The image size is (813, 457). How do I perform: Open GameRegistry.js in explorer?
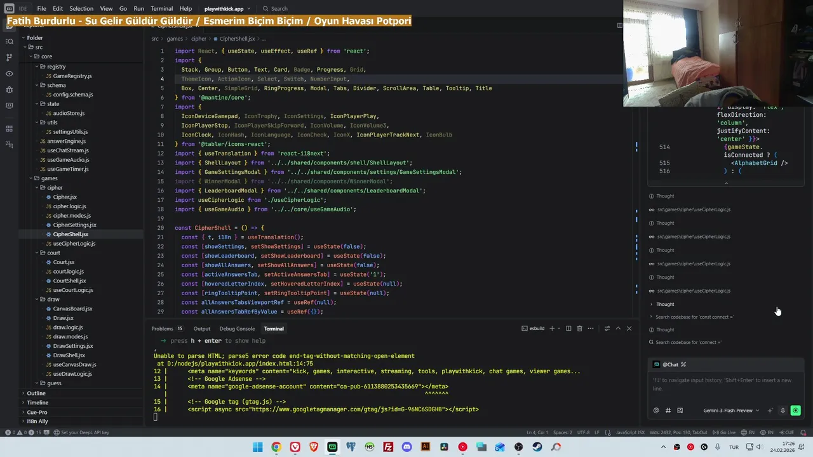[72, 76]
